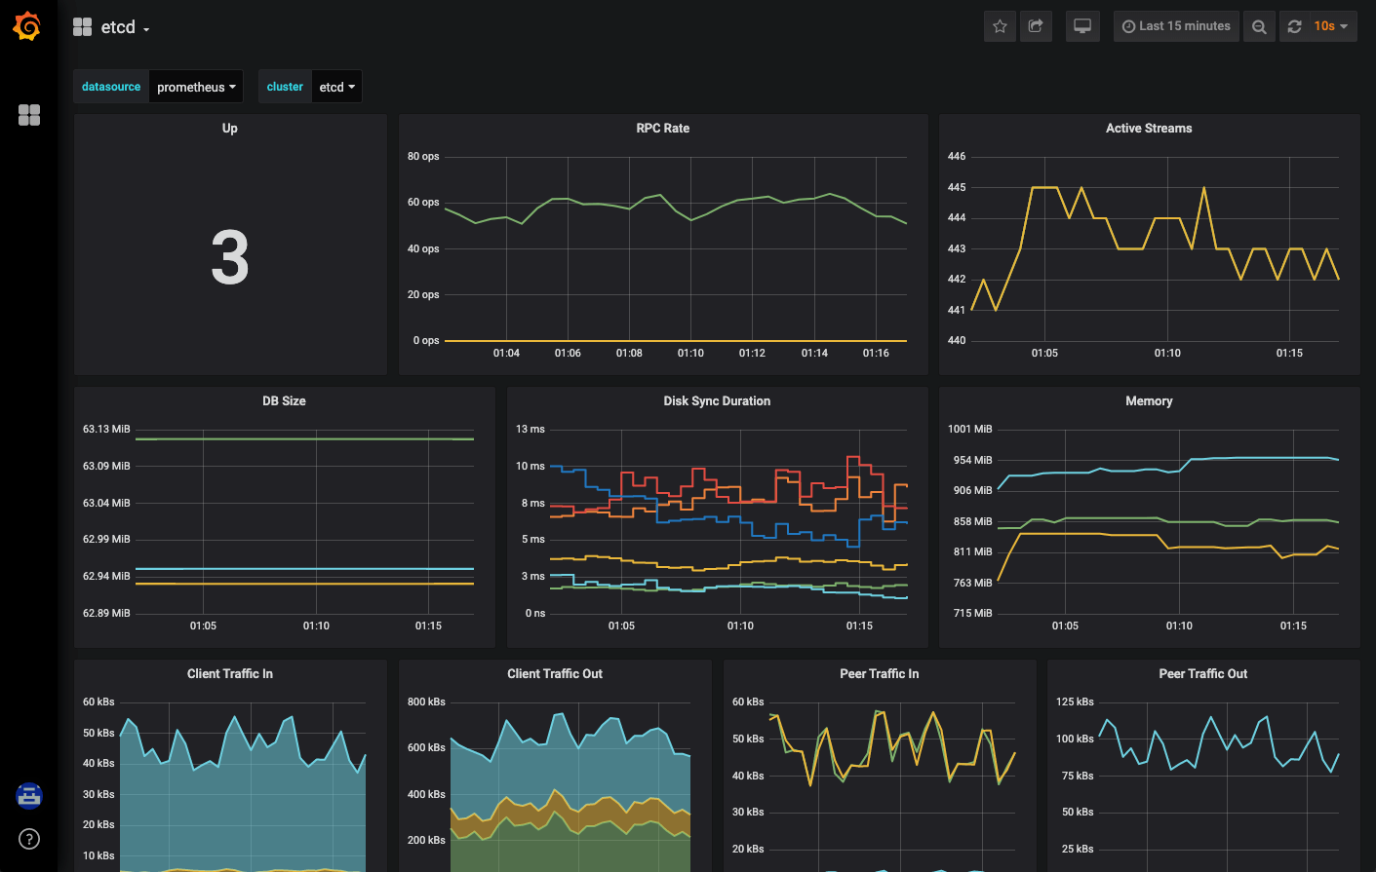Open the etcd cluster dropdown

coord(335,87)
